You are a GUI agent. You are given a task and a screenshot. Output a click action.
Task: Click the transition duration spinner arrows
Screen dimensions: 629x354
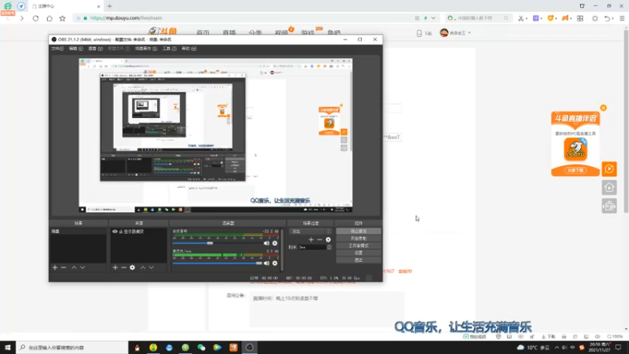[x=329, y=247]
